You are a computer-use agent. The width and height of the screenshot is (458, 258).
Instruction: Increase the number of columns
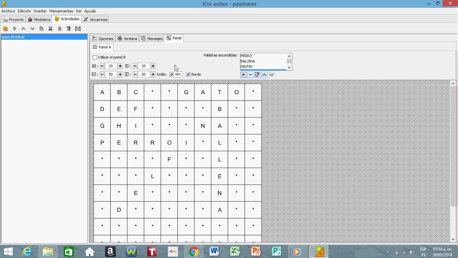tap(153, 66)
